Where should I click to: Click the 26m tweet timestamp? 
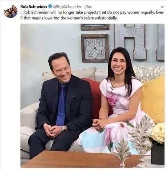[88, 7]
